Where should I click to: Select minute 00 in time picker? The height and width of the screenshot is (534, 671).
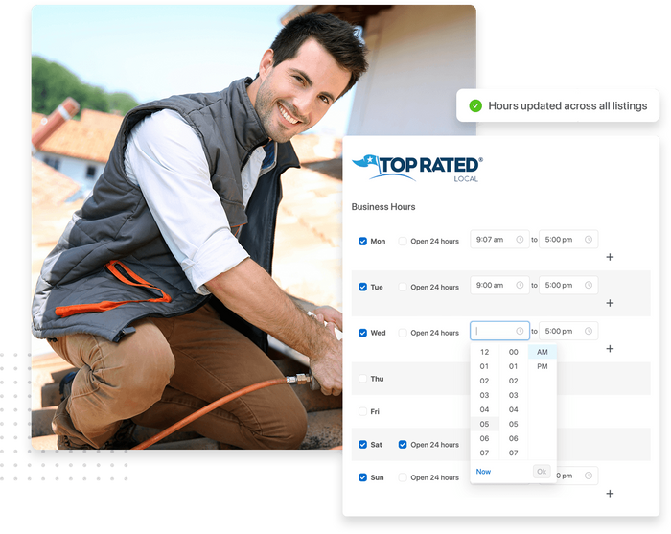point(514,352)
